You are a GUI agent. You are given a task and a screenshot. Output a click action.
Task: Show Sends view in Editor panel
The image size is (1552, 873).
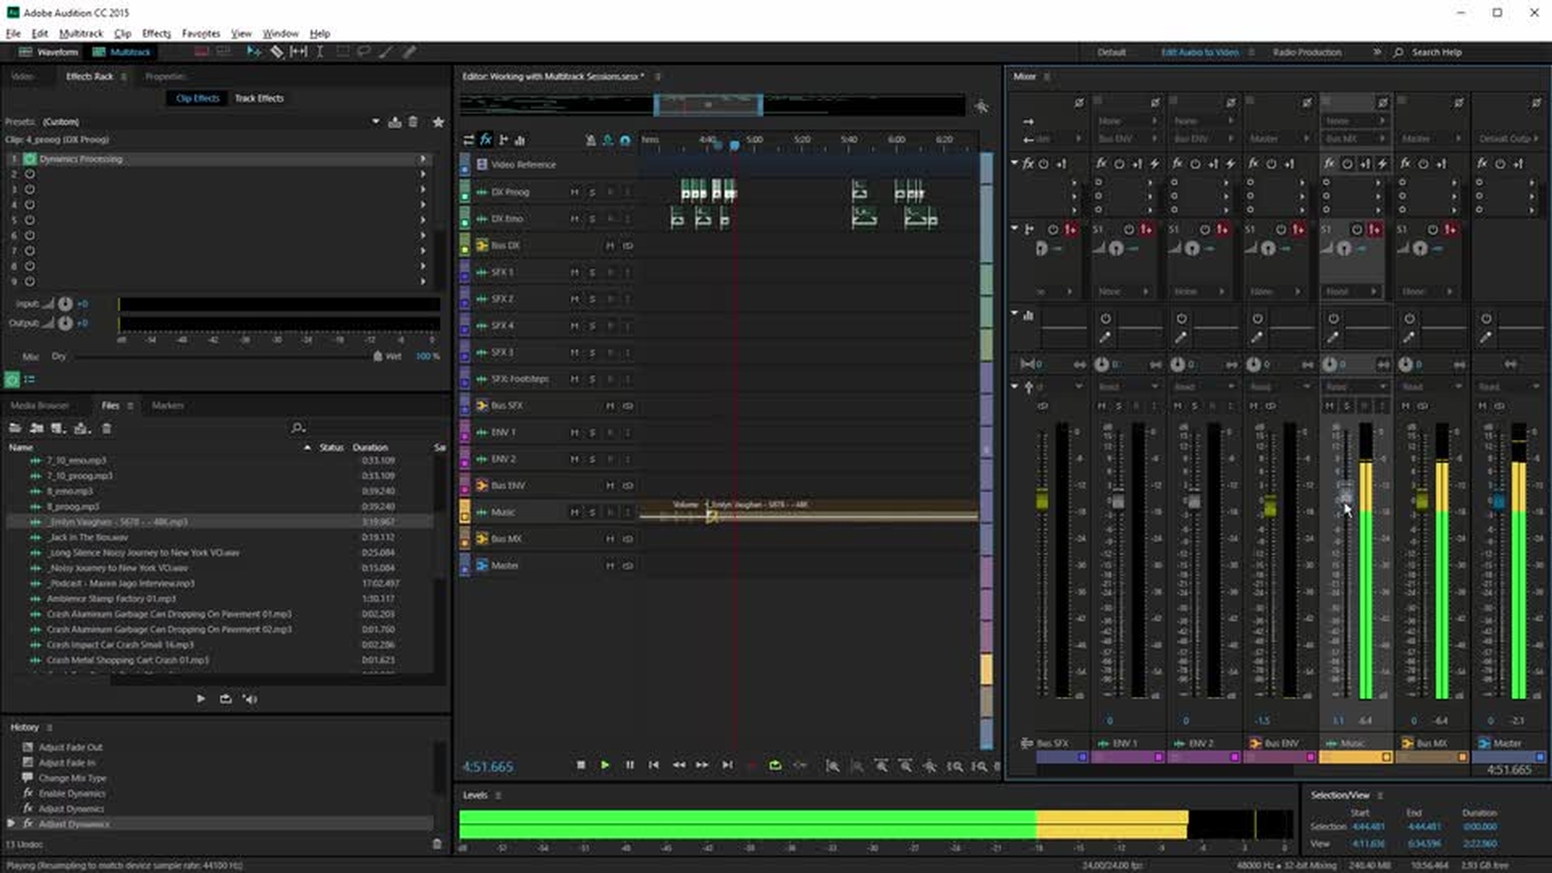pos(504,140)
